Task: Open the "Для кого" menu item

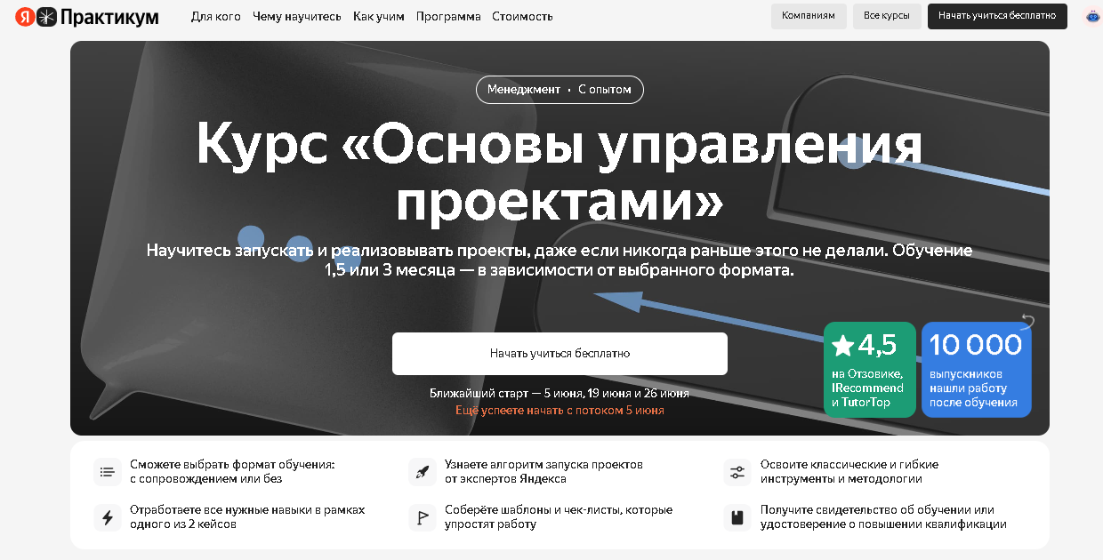Action: [x=216, y=16]
